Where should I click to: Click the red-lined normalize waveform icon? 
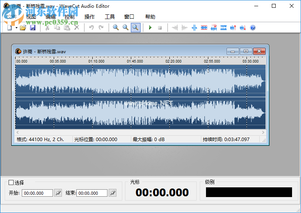204,28
